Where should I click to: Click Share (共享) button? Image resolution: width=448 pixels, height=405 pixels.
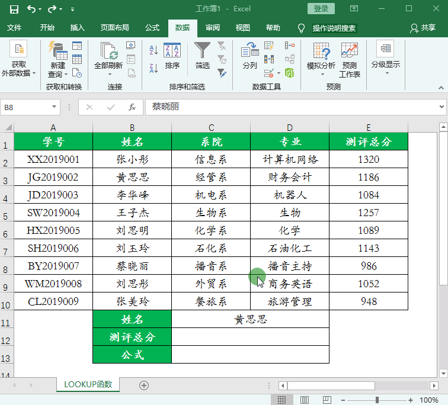[x=423, y=28]
